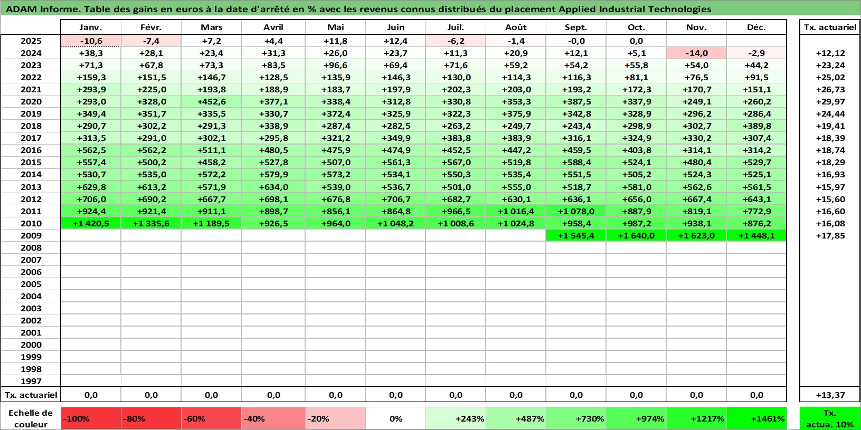The image size is (861, 430).
Task: Select the 2003 row label
Action: click(31, 308)
